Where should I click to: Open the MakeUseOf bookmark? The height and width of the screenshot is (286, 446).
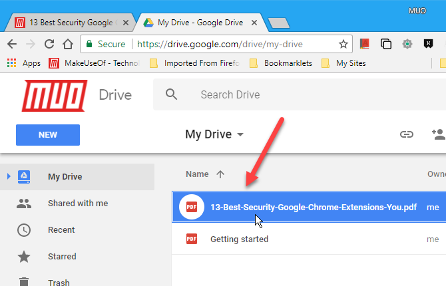pos(94,63)
